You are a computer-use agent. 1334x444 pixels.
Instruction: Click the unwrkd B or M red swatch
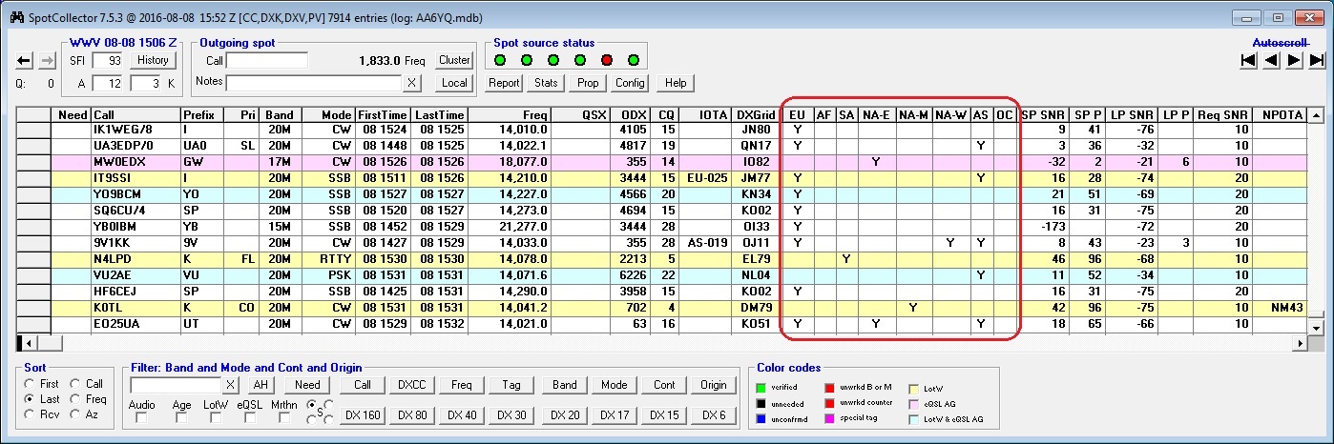tap(828, 388)
